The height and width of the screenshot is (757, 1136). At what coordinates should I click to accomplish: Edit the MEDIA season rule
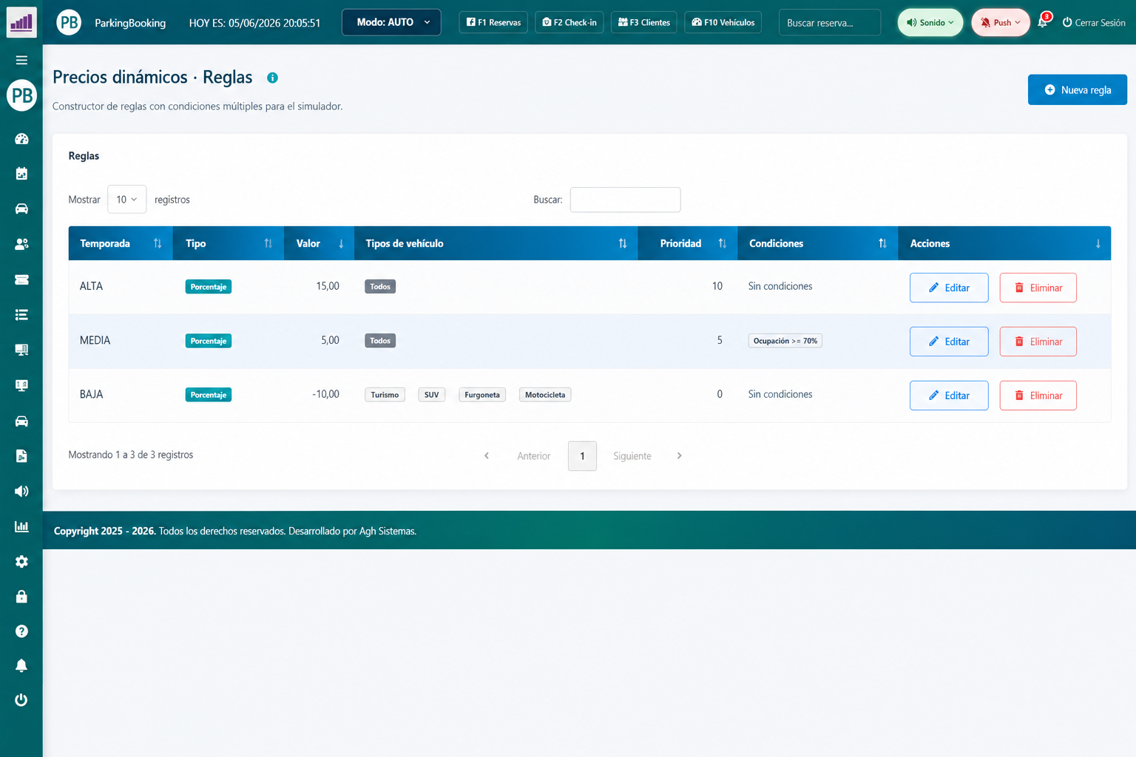pos(949,342)
